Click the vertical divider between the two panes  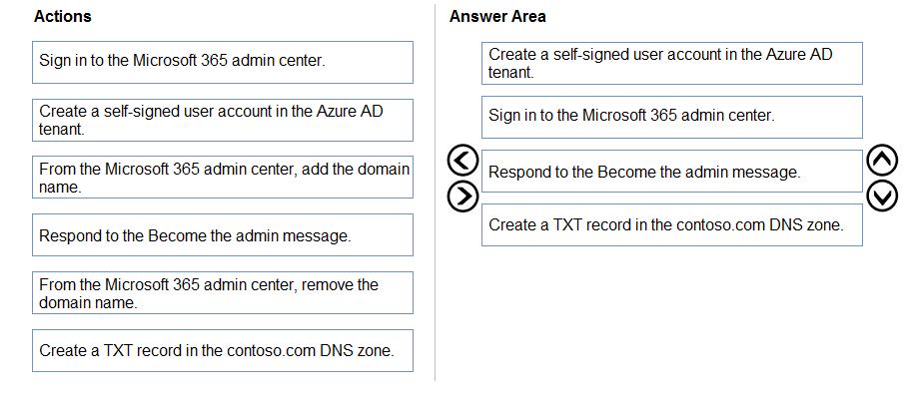tap(435, 200)
